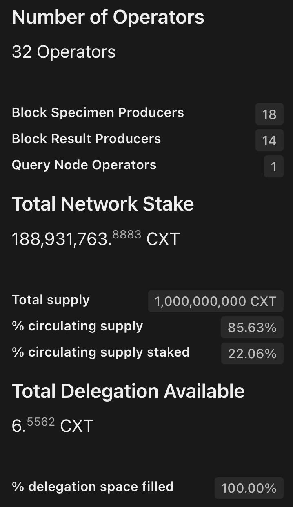Viewport: 293px width, 507px height.
Task: Click the 14 badge for Block Result Producers
Action: [269, 140]
